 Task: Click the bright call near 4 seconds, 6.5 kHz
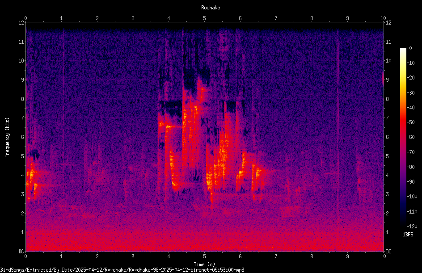(x=167, y=126)
